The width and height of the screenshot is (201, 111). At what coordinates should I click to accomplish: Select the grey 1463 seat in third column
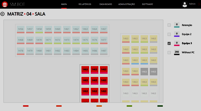click(144, 72)
